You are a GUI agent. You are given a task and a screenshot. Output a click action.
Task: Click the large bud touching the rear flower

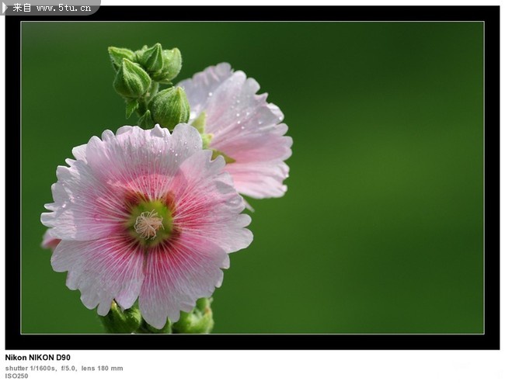(170, 107)
